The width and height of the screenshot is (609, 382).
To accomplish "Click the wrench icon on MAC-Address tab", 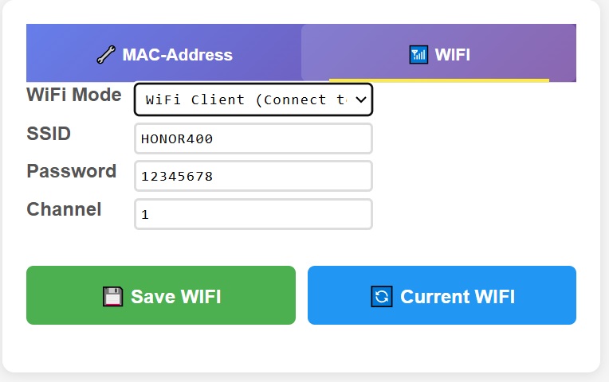I will pos(106,55).
